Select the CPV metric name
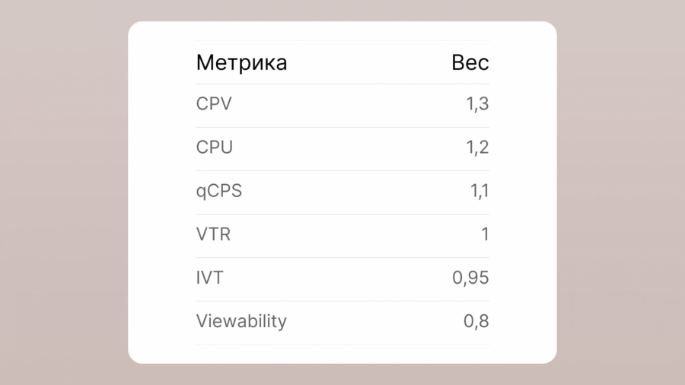685x385 pixels. pos(214,104)
